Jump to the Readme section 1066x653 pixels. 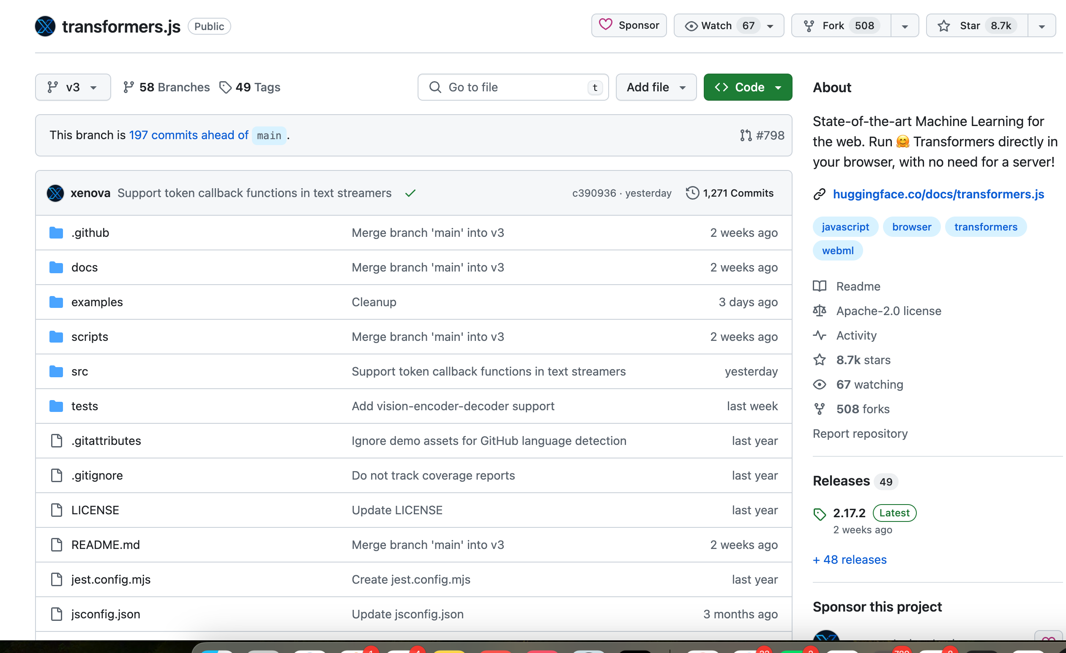click(x=847, y=286)
